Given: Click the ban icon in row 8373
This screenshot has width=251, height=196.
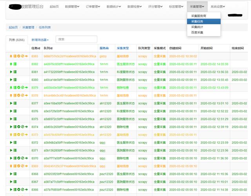Looking at the screenshot, I should (x=23, y=134).
